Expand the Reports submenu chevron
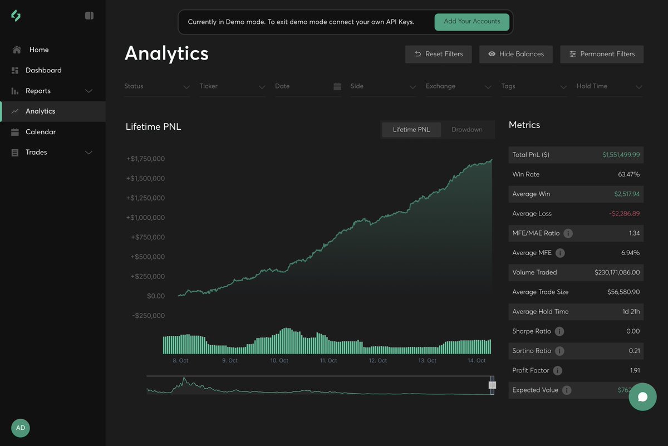This screenshot has width=668, height=446. click(89, 91)
